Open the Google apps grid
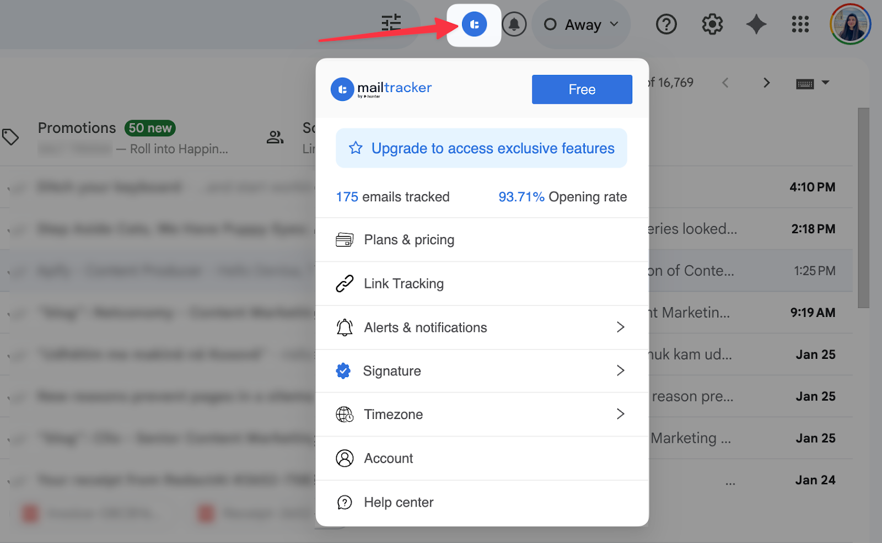 [x=800, y=24]
